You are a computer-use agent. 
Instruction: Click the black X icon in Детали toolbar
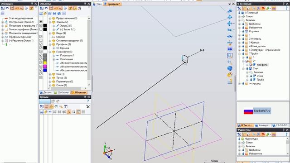point(88,107)
